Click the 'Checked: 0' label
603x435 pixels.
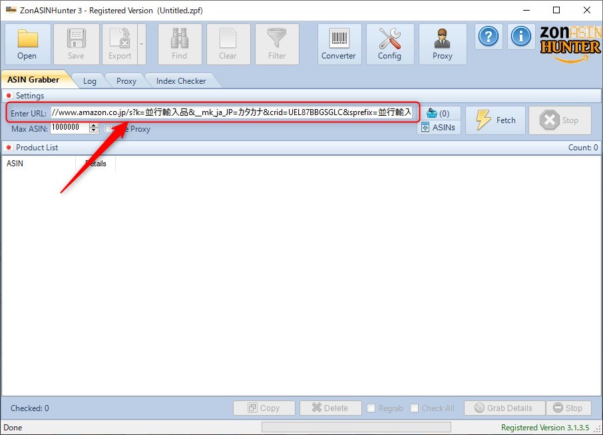coord(29,408)
